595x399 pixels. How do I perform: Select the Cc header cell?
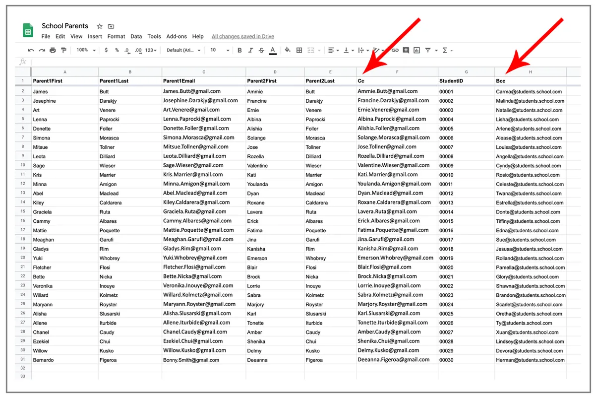(397, 81)
